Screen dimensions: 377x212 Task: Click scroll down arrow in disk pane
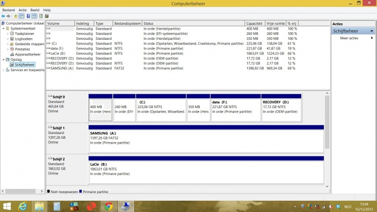pos(327,186)
